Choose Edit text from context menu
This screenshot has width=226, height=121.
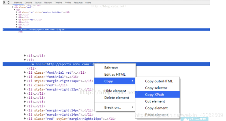pyautogui.click(x=115, y=68)
